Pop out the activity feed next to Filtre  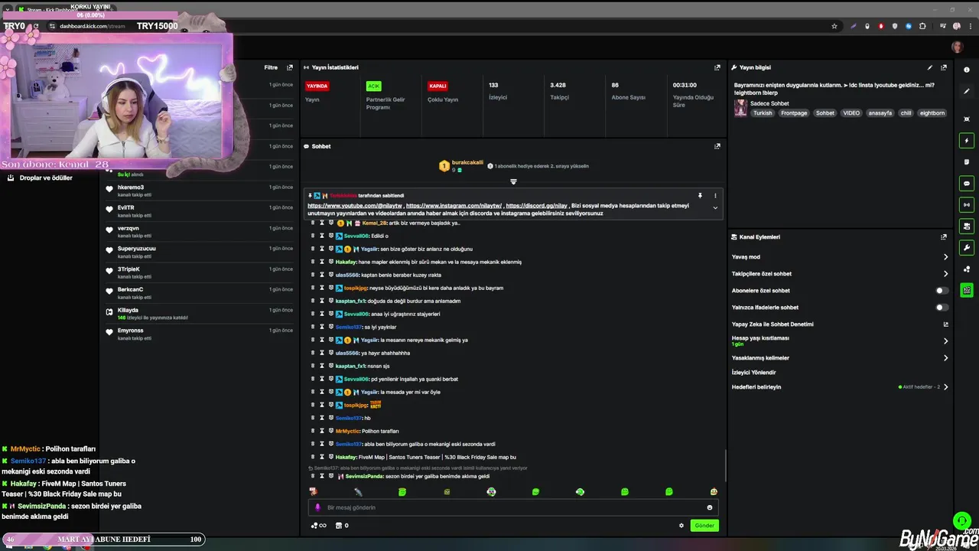[290, 67]
